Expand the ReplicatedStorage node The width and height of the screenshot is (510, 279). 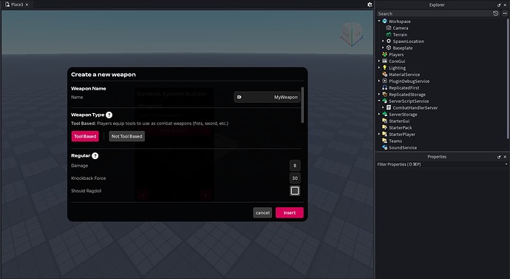click(379, 95)
